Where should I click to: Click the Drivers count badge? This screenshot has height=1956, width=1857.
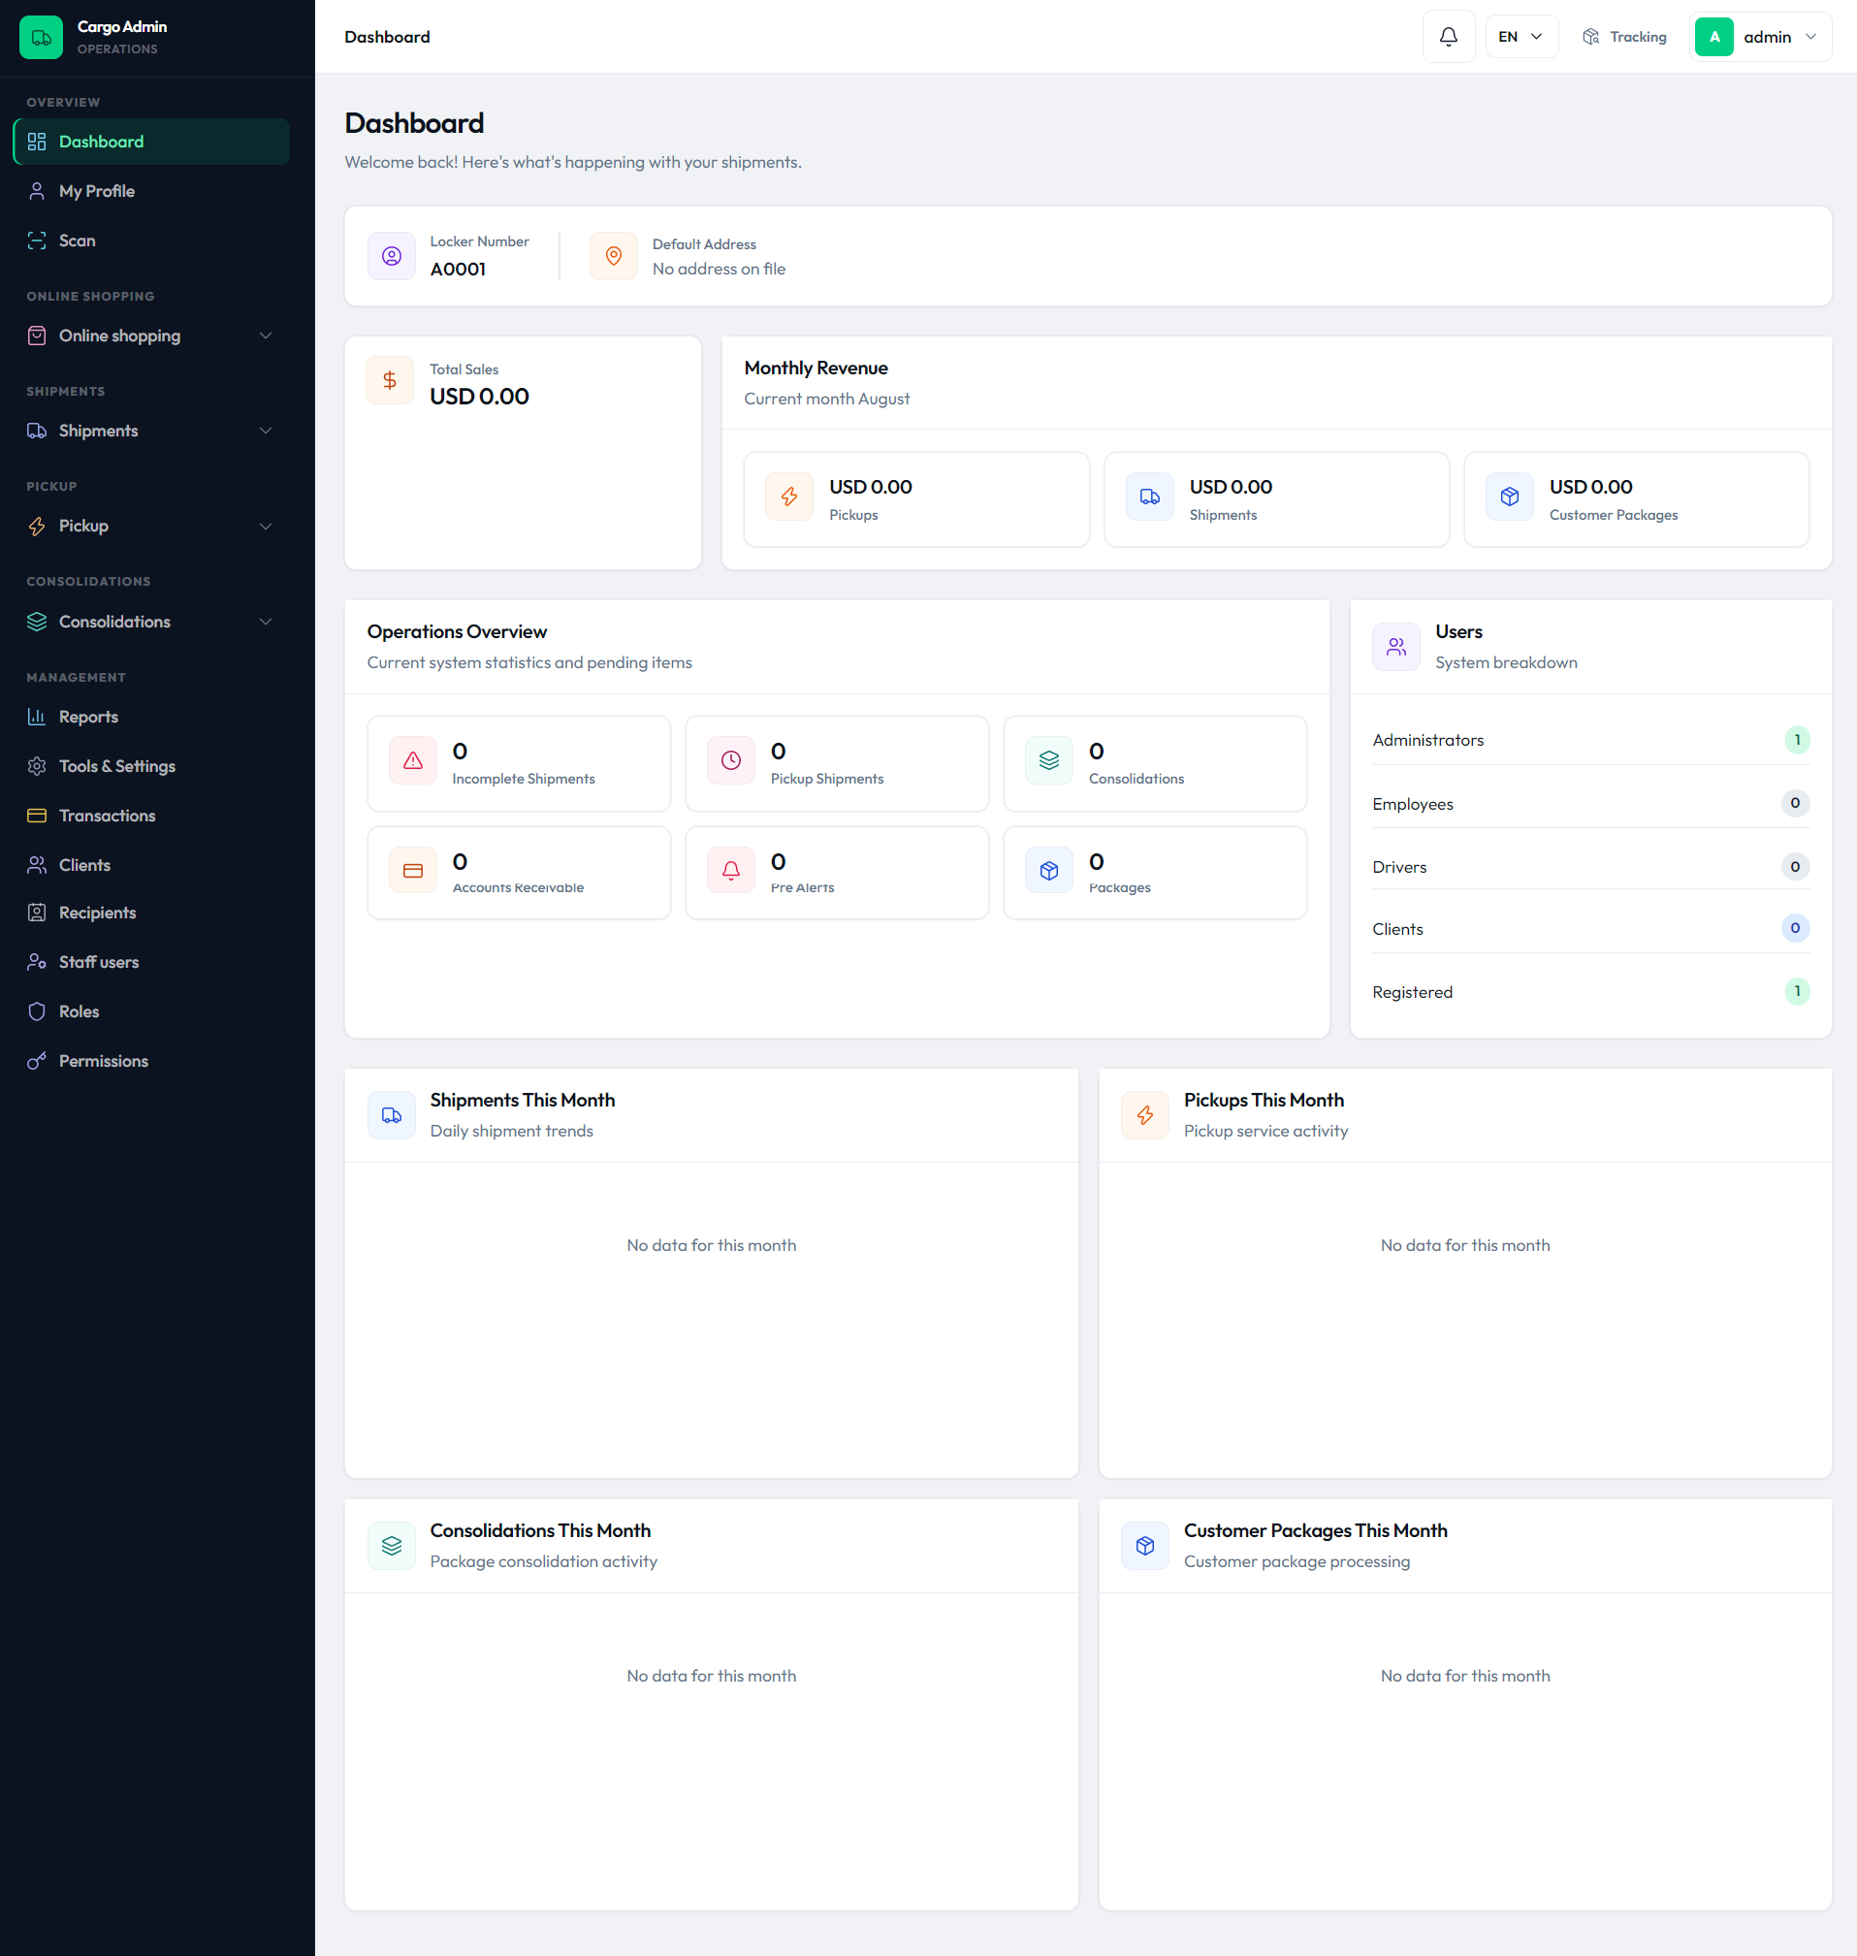[x=1795, y=867]
